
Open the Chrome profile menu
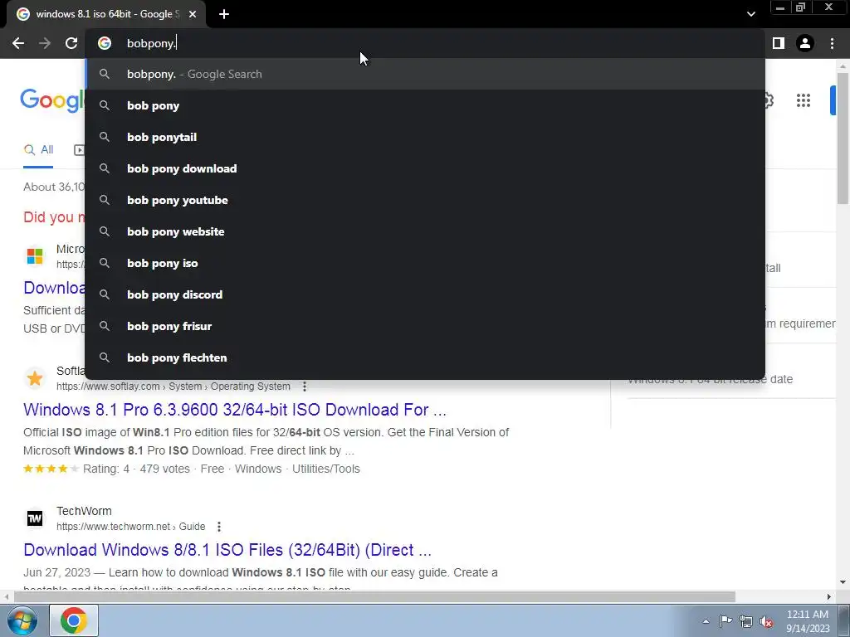point(805,43)
